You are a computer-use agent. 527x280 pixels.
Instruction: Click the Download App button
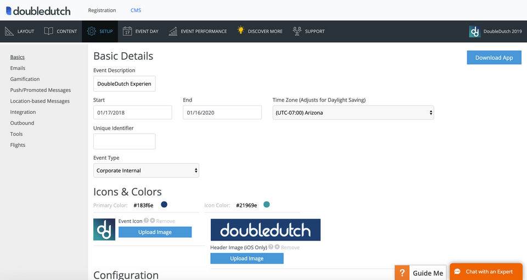tap(494, 58)
